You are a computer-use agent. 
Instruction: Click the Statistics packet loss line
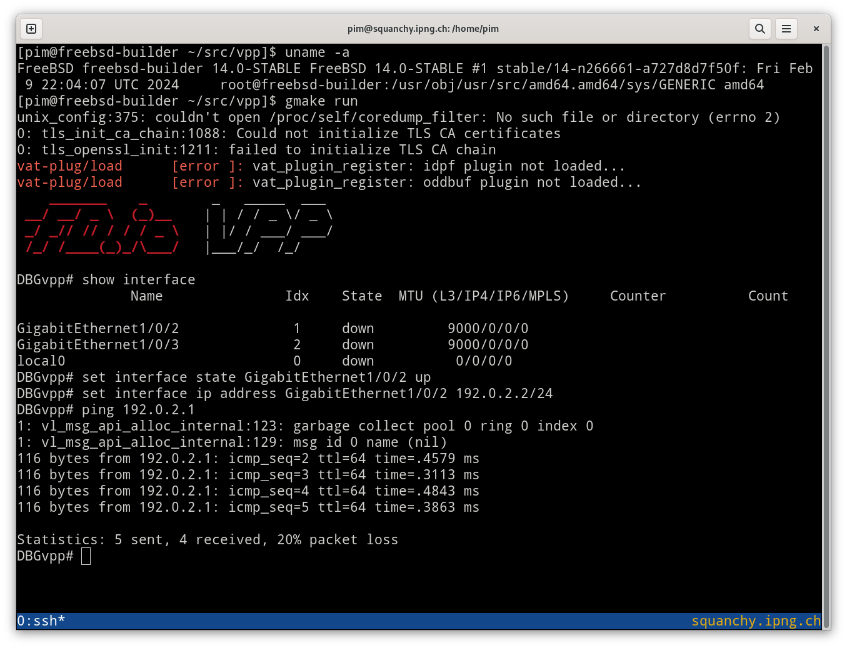tap(208, 540)
